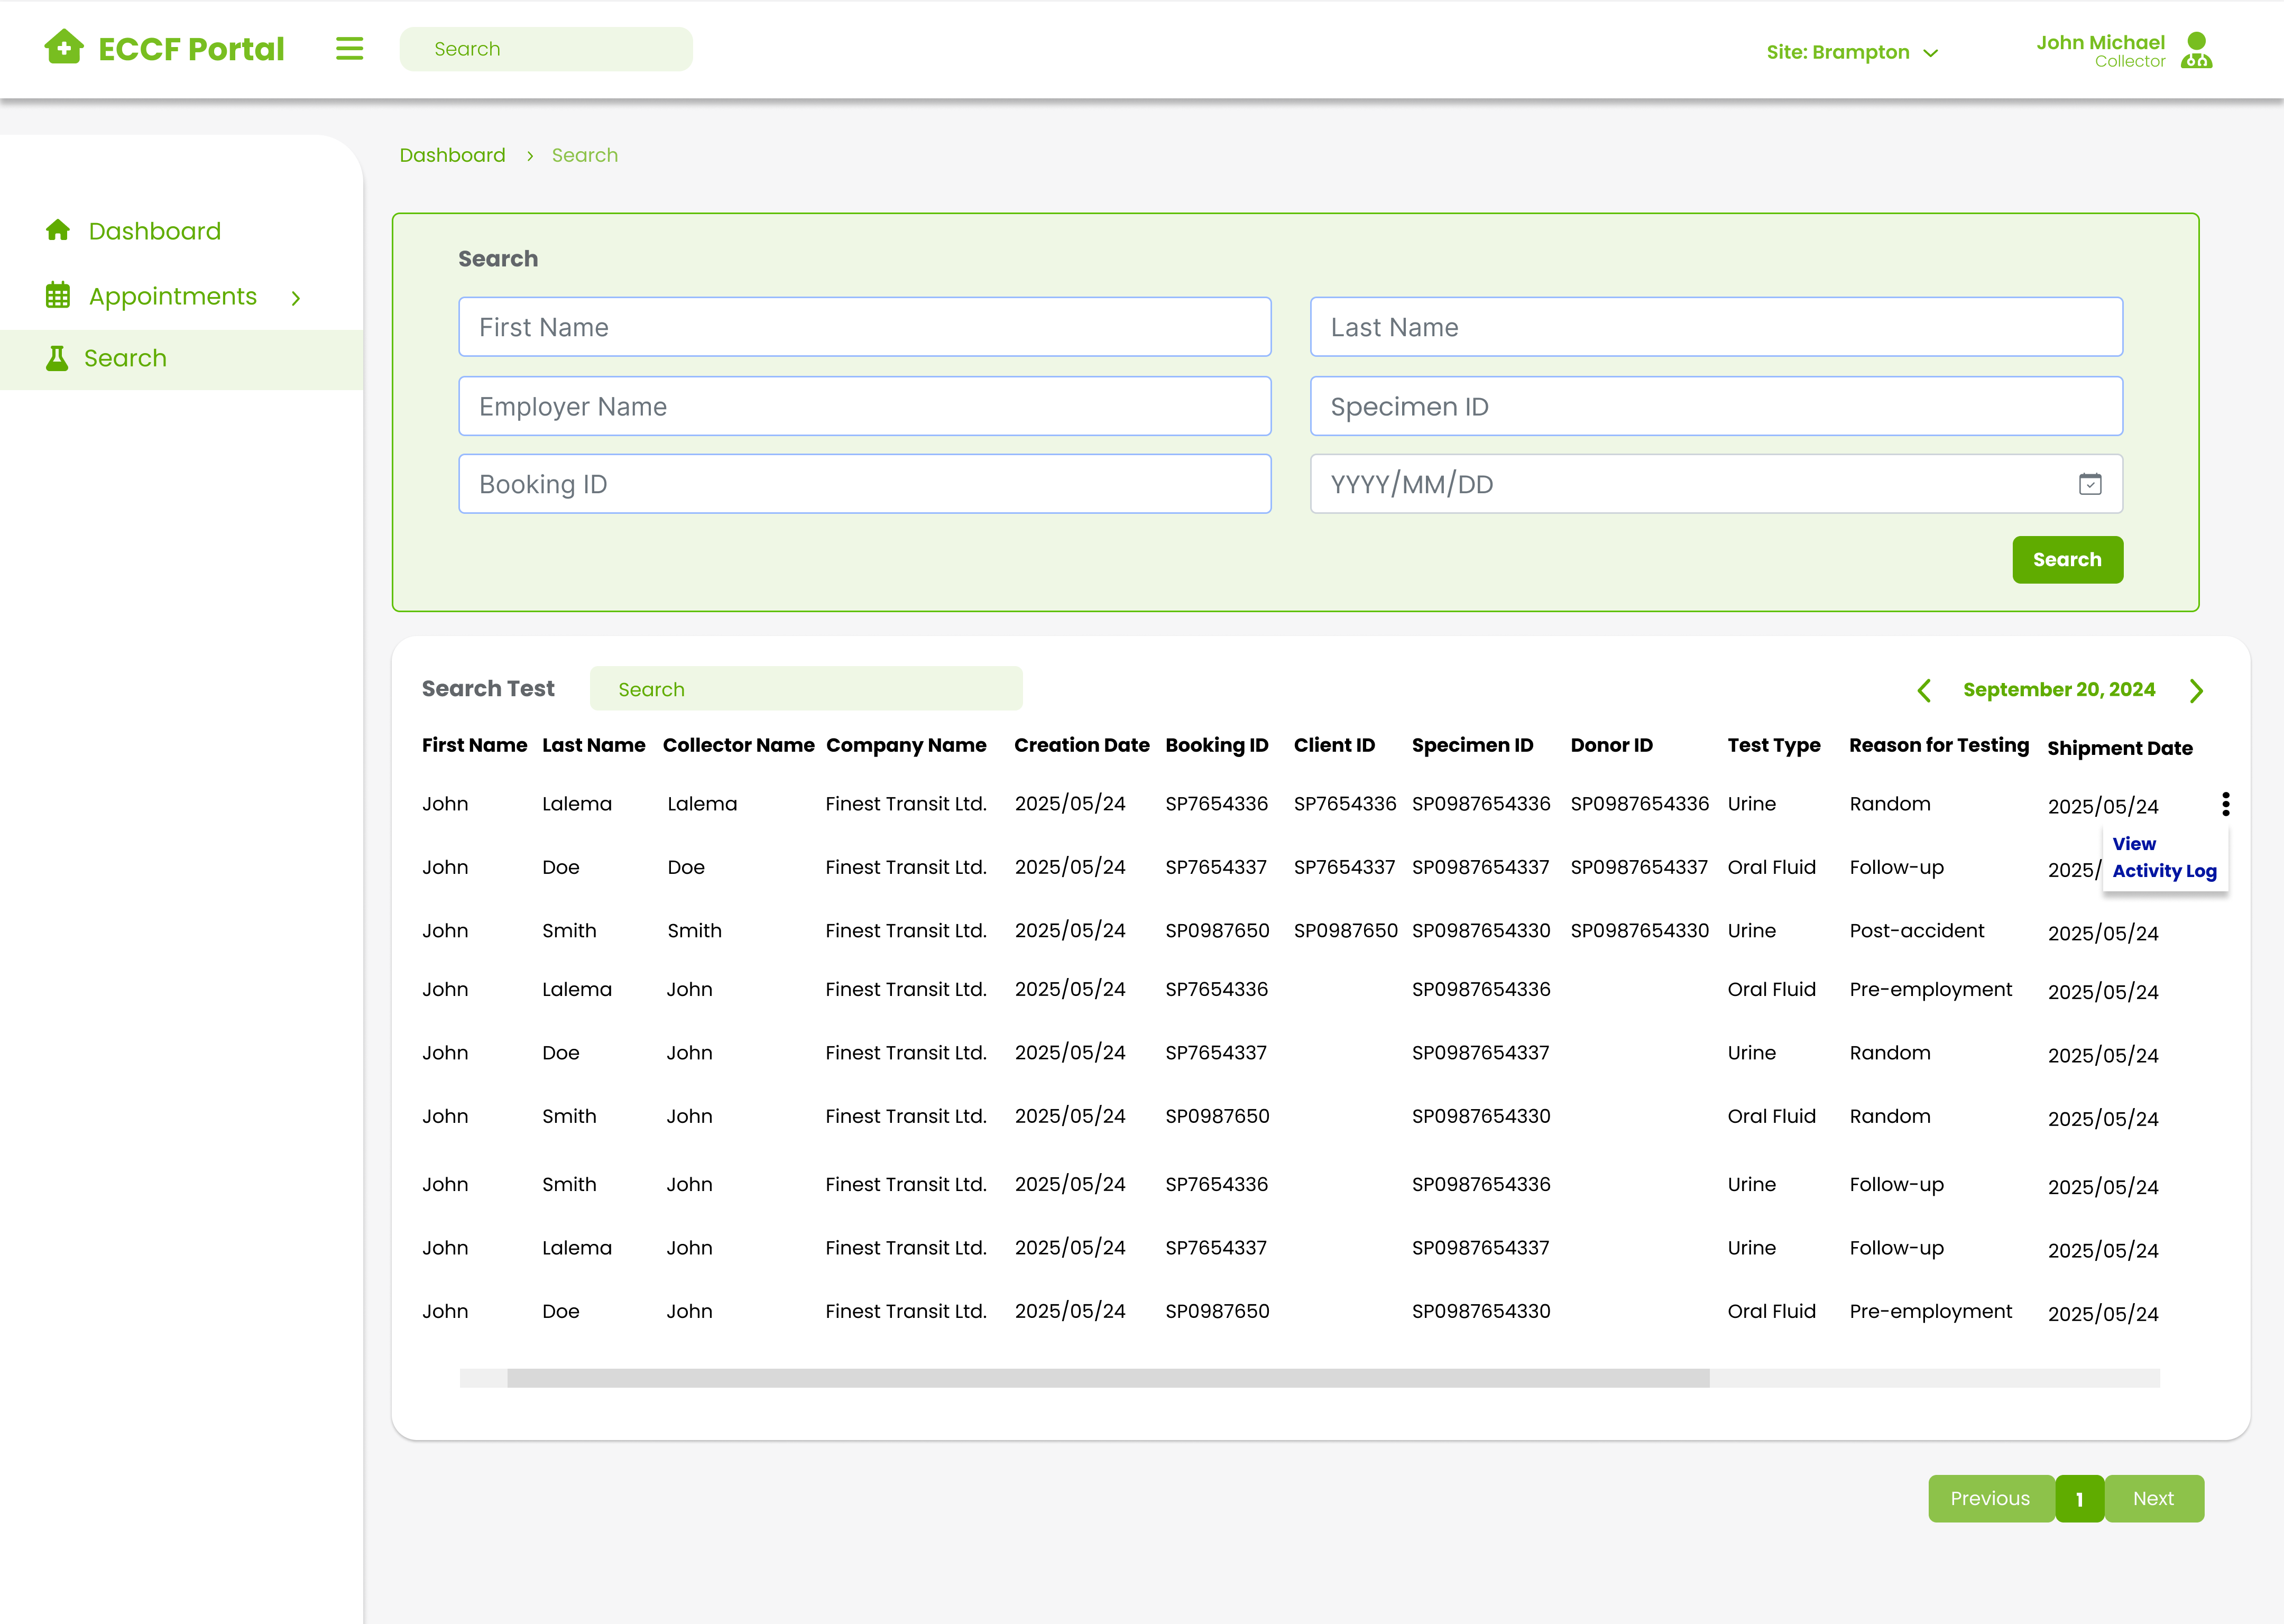2284x1624 pixels.
Task: Click the Specimen ID input field
Action: (1716, 406)
